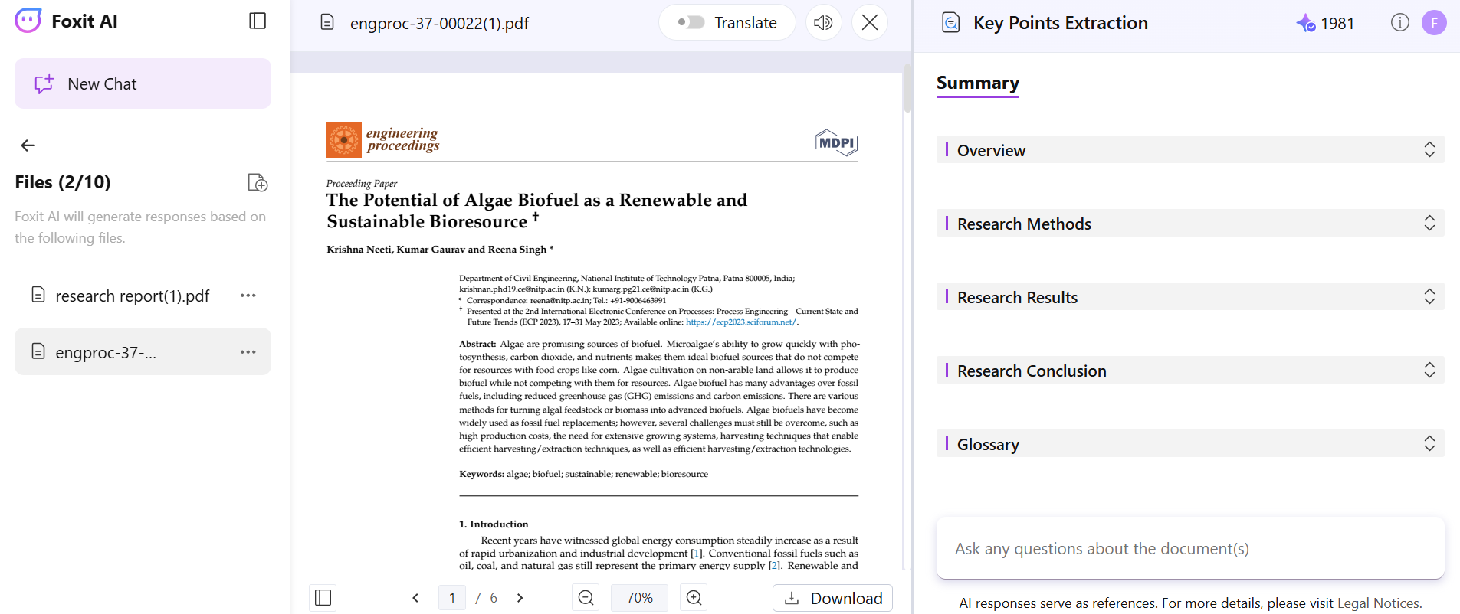Go back with the left arrow
The height and width of the screenshot is (614, 1460).
tap(28, 145)
